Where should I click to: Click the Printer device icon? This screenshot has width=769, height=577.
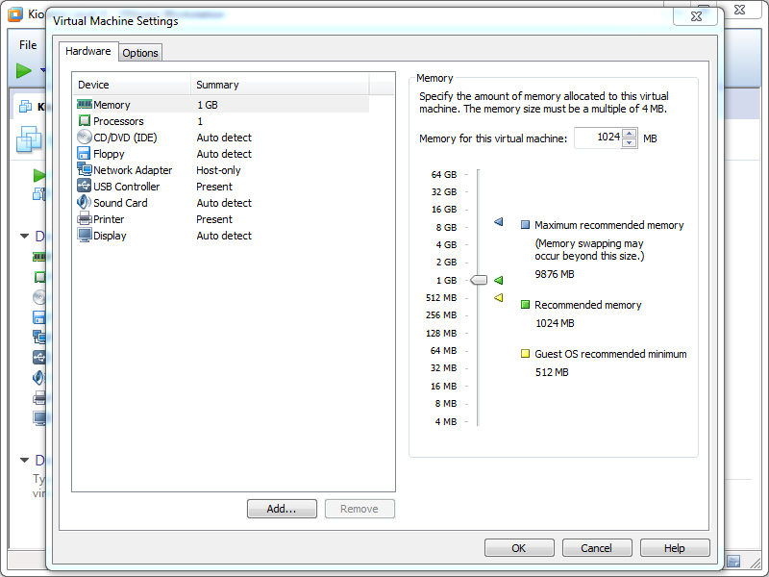click(x=85, y=219)
